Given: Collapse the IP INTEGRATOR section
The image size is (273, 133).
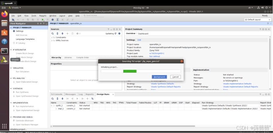Looking at the screenshot, I should pyautogui.click(x=11, y=50).
